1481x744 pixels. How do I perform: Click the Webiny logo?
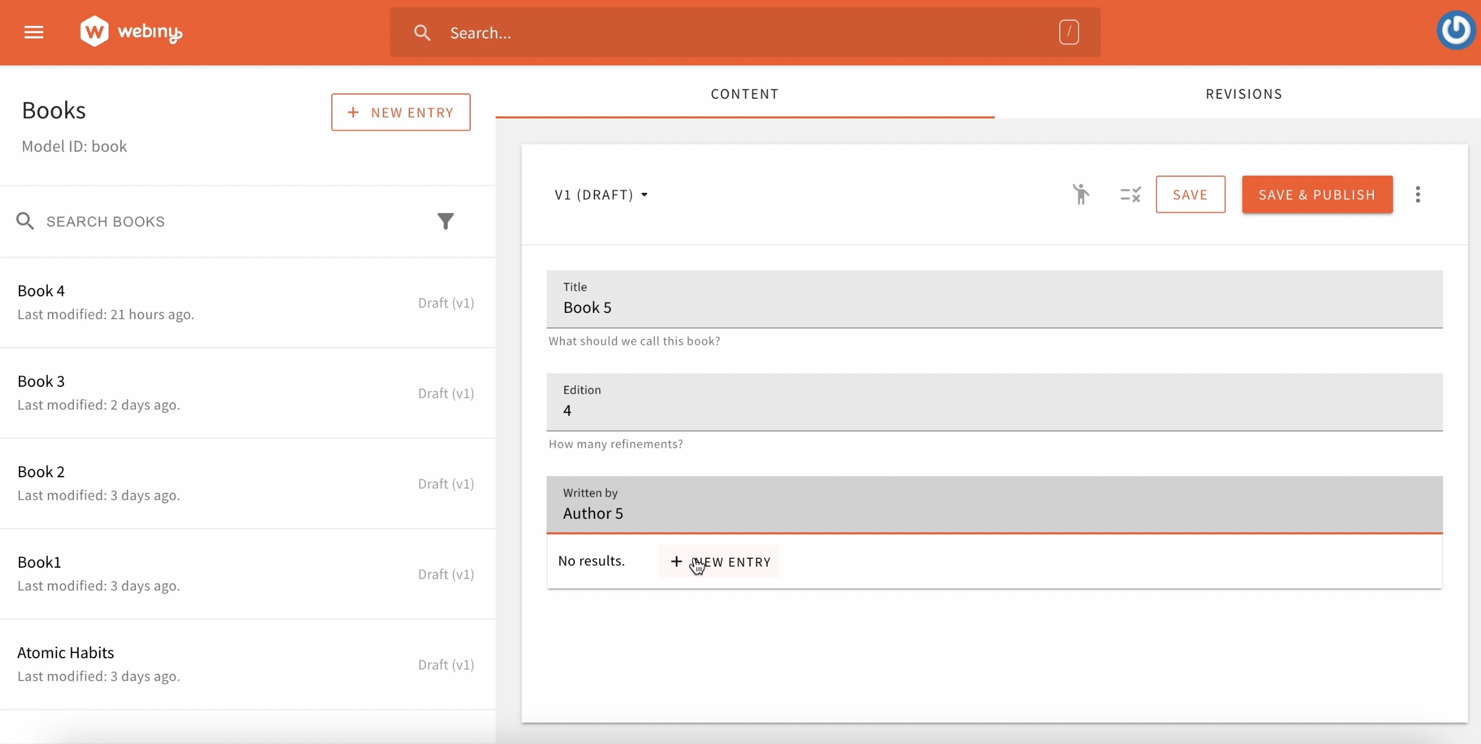tap(130, 31)
